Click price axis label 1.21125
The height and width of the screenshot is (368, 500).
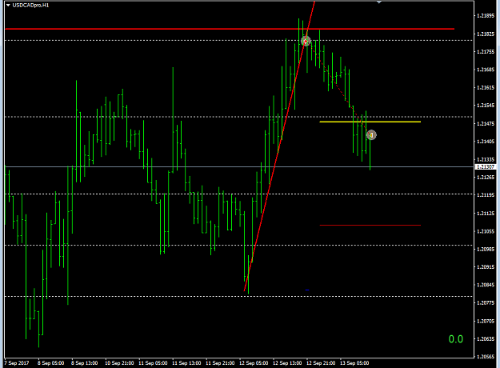(486, 213)
